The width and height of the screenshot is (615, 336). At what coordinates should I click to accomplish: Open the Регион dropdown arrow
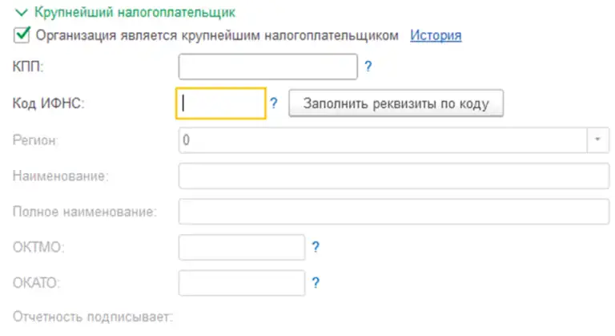tap(598, 140)
